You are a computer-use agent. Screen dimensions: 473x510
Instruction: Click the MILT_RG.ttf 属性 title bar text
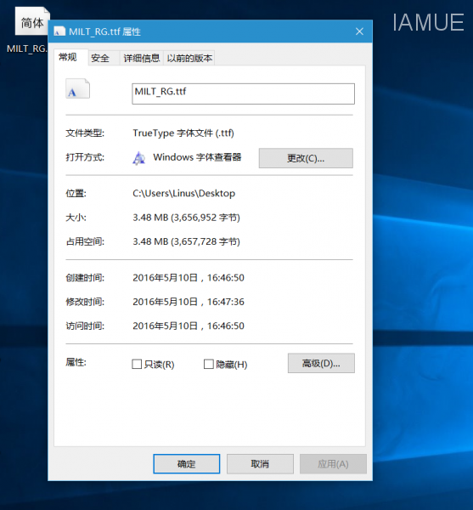(104, 31)
